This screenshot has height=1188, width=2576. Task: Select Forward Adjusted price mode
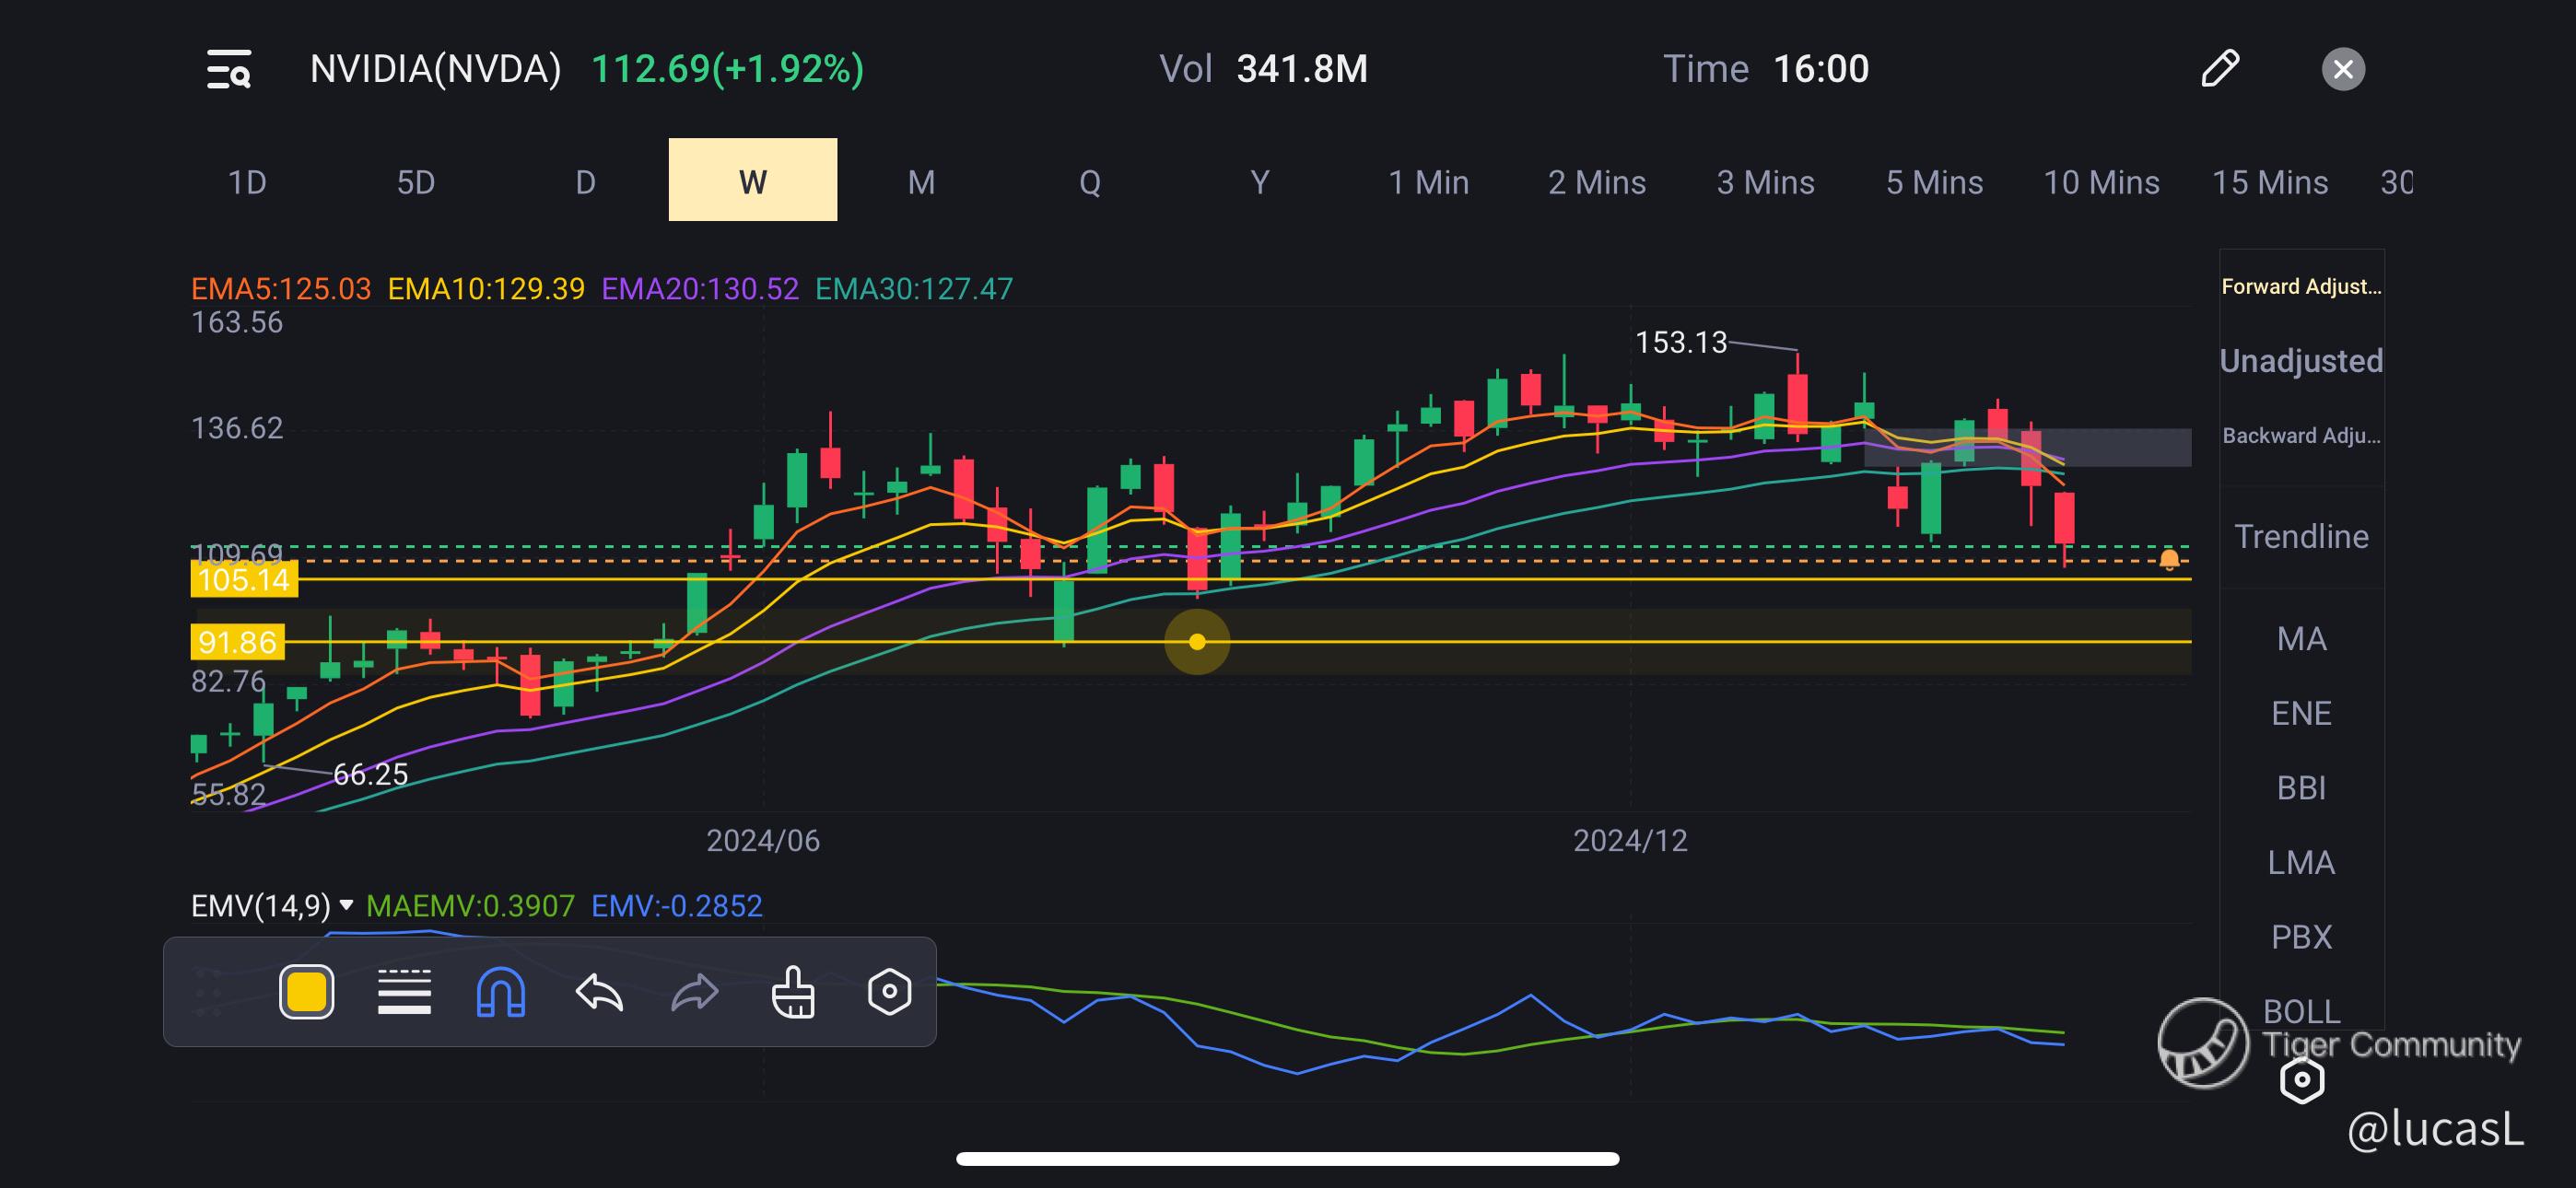(x=2301, y=287)
